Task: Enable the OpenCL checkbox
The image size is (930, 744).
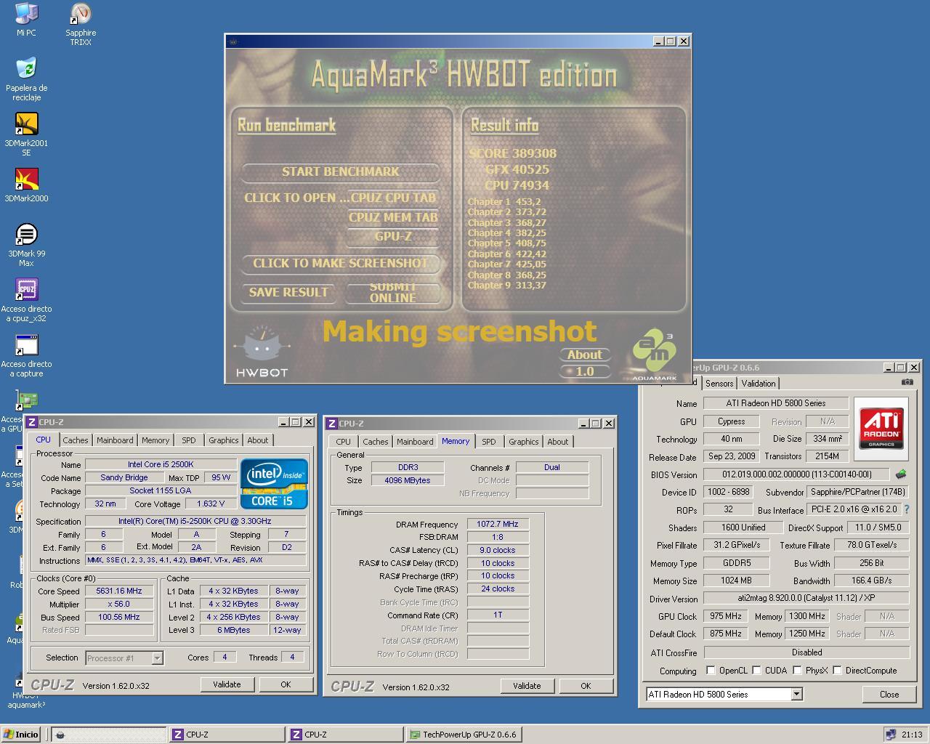Action: [x=711, y=671]
